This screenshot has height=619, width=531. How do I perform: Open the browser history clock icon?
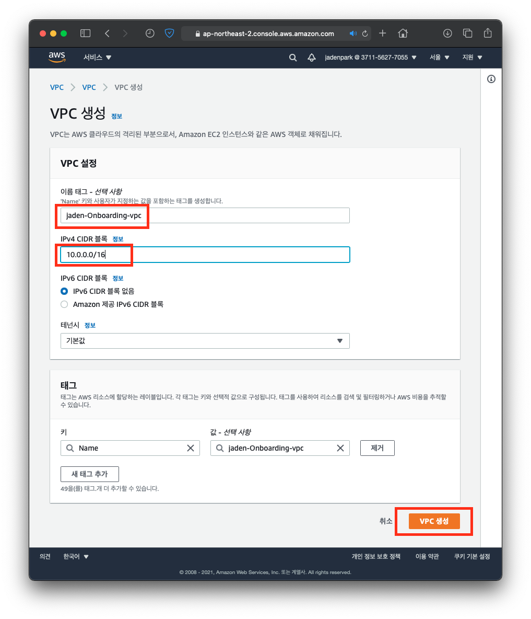point(150,33)
